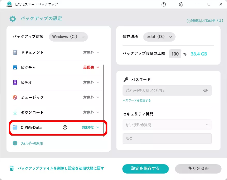The width and height of the screenshot is (227, 180).
Task: Click 設定を保存する button
Action: click(x=146, y=169)
